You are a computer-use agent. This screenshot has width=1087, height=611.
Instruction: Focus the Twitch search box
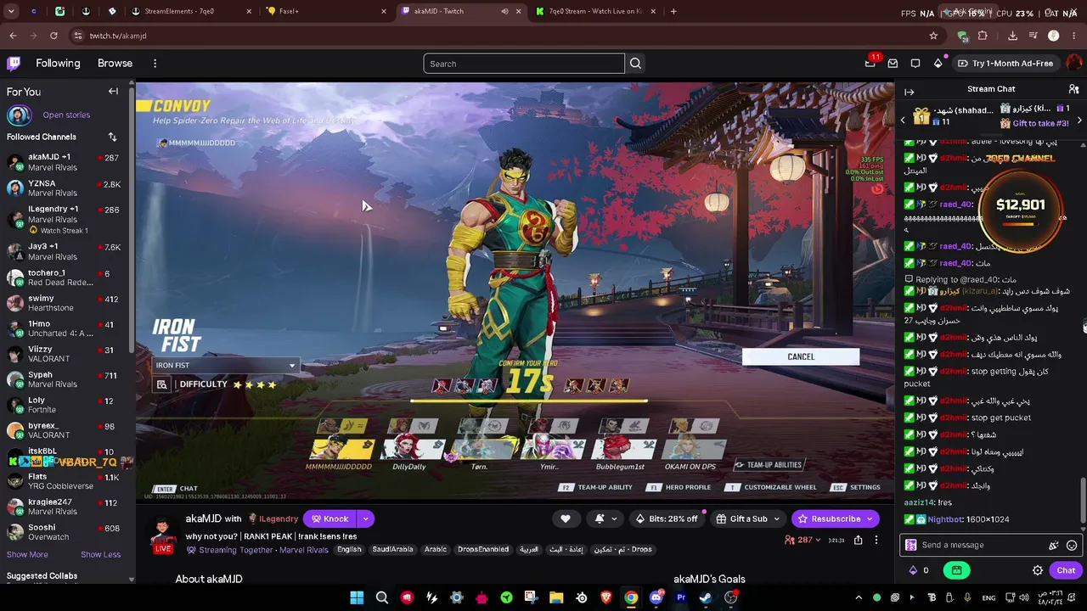click(525, 64)
